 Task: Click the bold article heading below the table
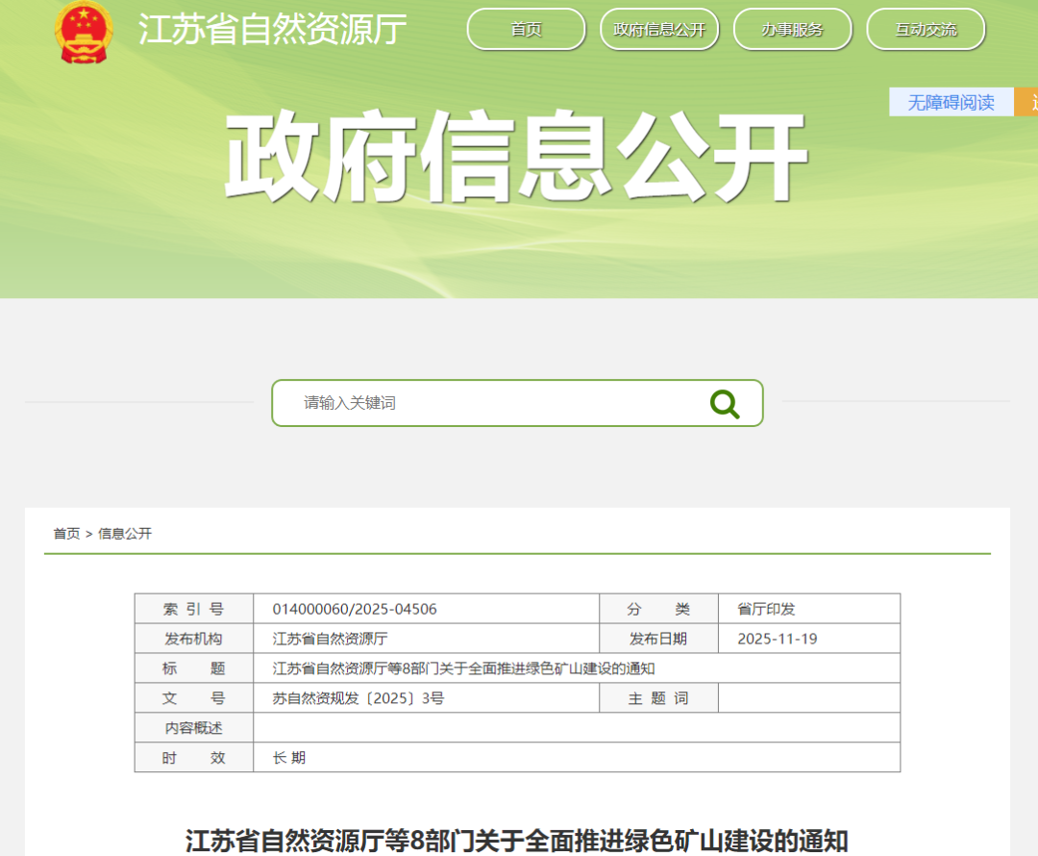[516, 840]
